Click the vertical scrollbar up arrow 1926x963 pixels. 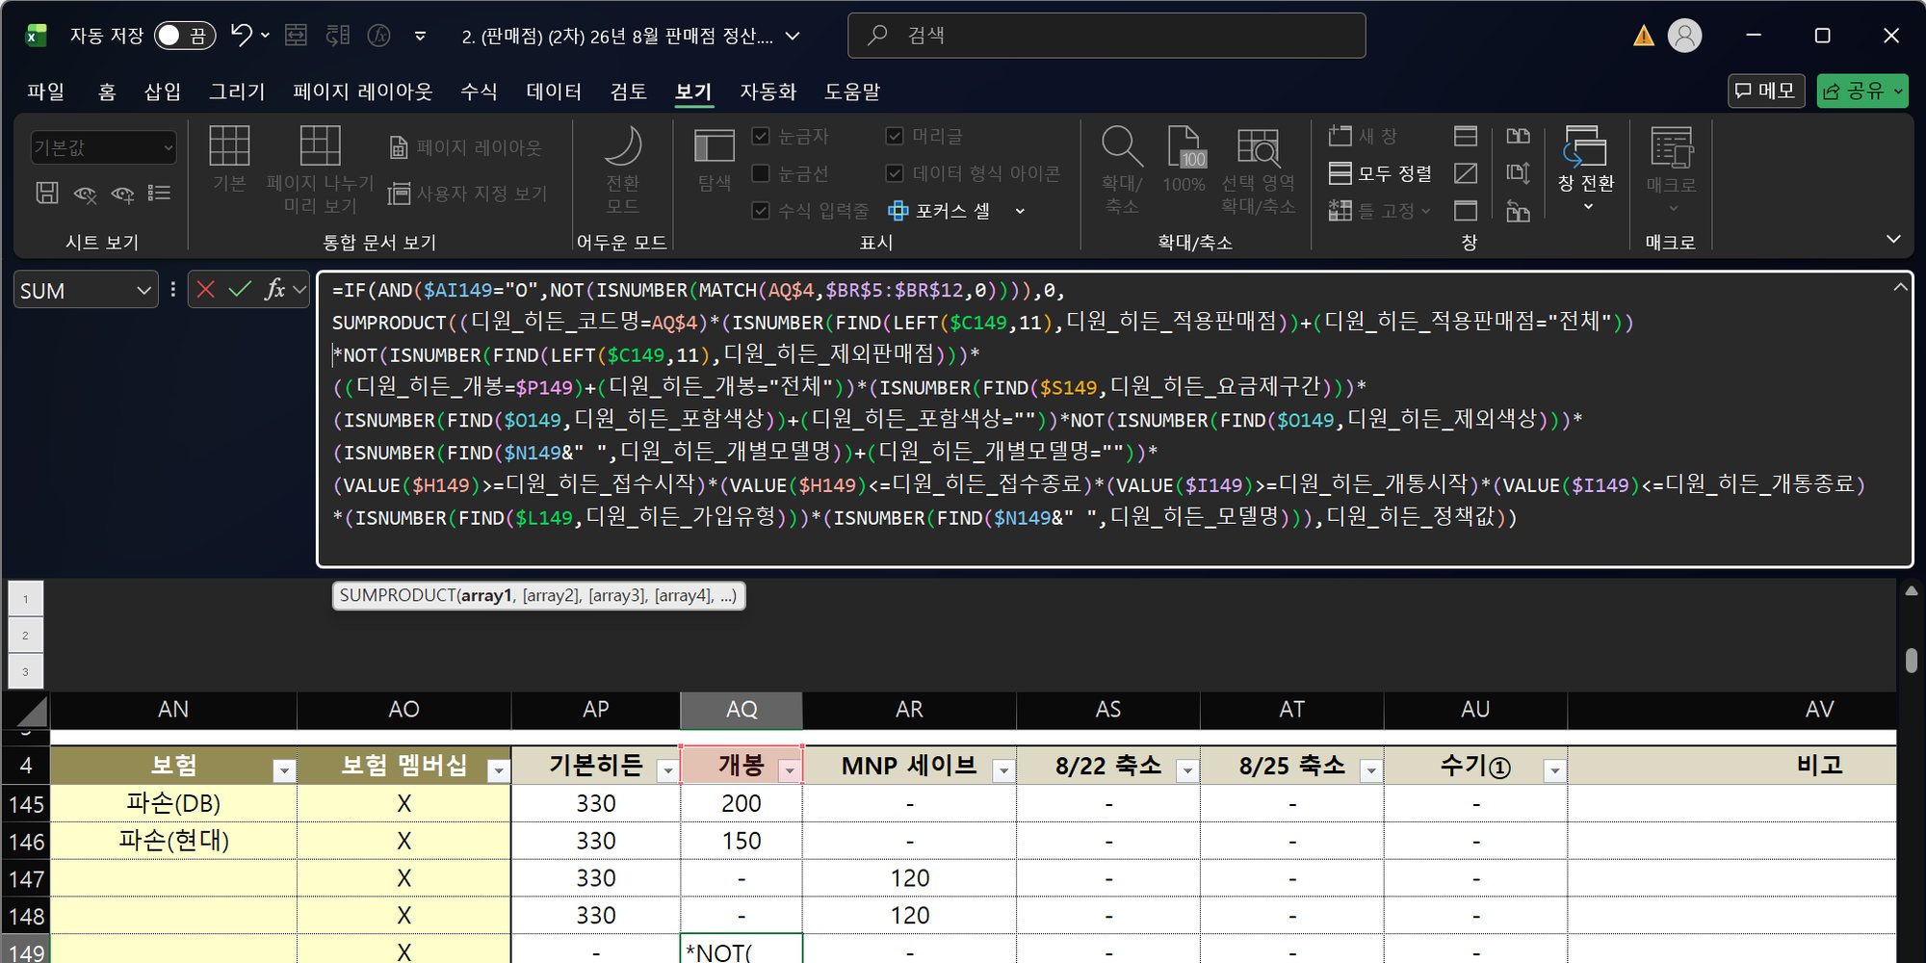click(x=1911, y=590)
